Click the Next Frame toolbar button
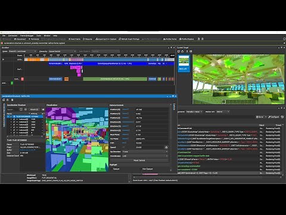286x215 pixels. pos(74,39)
